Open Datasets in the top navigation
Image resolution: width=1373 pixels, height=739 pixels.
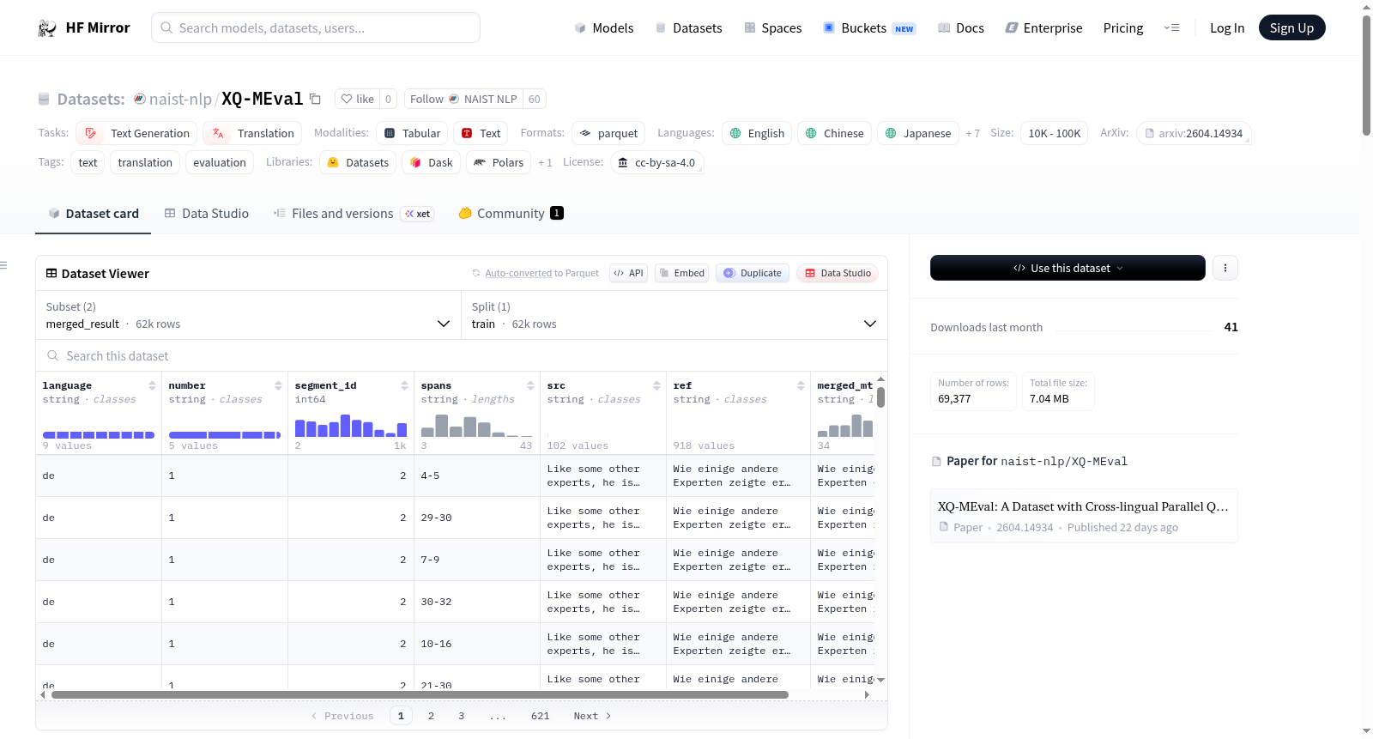click(689, 28)
